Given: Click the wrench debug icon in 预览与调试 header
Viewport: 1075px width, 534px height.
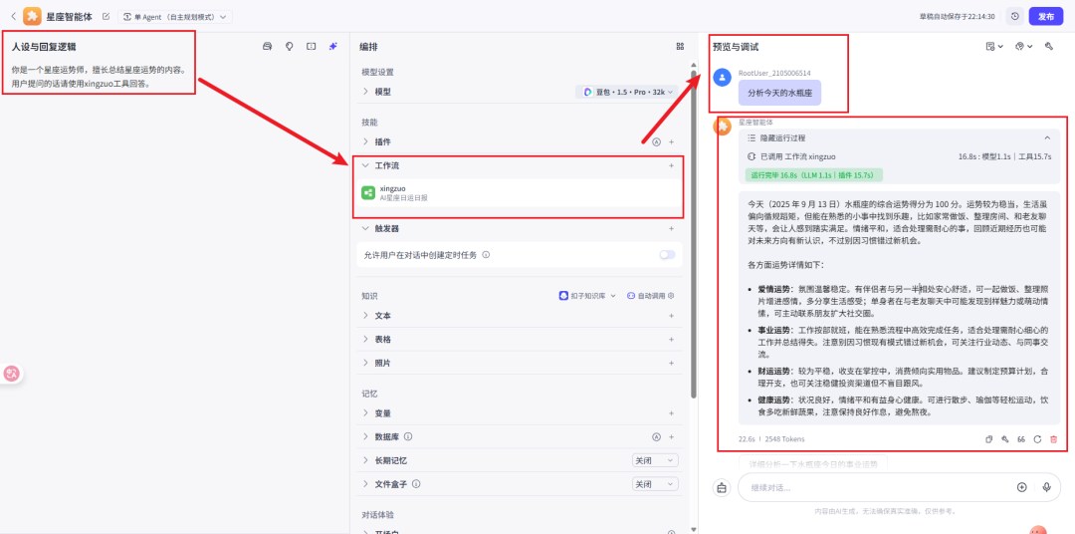Looking at the screenshot, I should [x=1048, y=47].
